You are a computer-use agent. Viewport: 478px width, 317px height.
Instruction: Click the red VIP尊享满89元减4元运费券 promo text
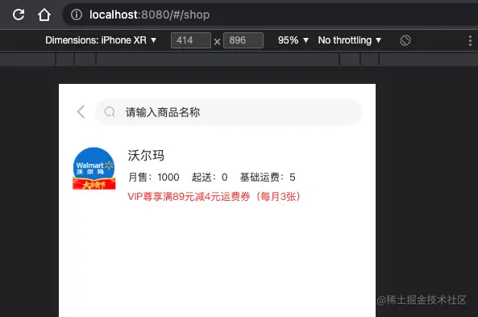(214, 197)
